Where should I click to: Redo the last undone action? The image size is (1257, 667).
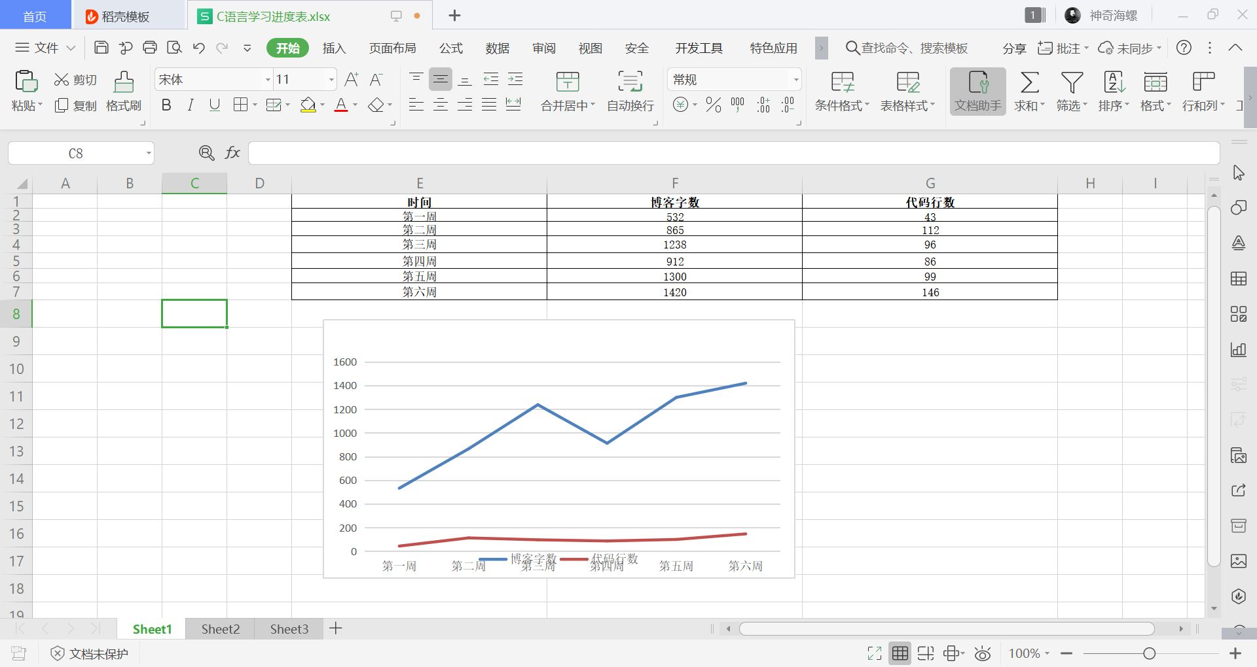pyautogui.click(x=223, y=48)
